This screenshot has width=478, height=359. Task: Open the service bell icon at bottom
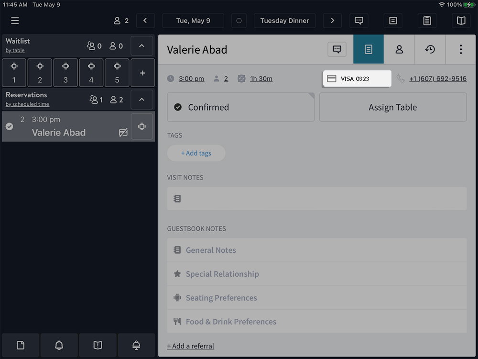[136, 345]
